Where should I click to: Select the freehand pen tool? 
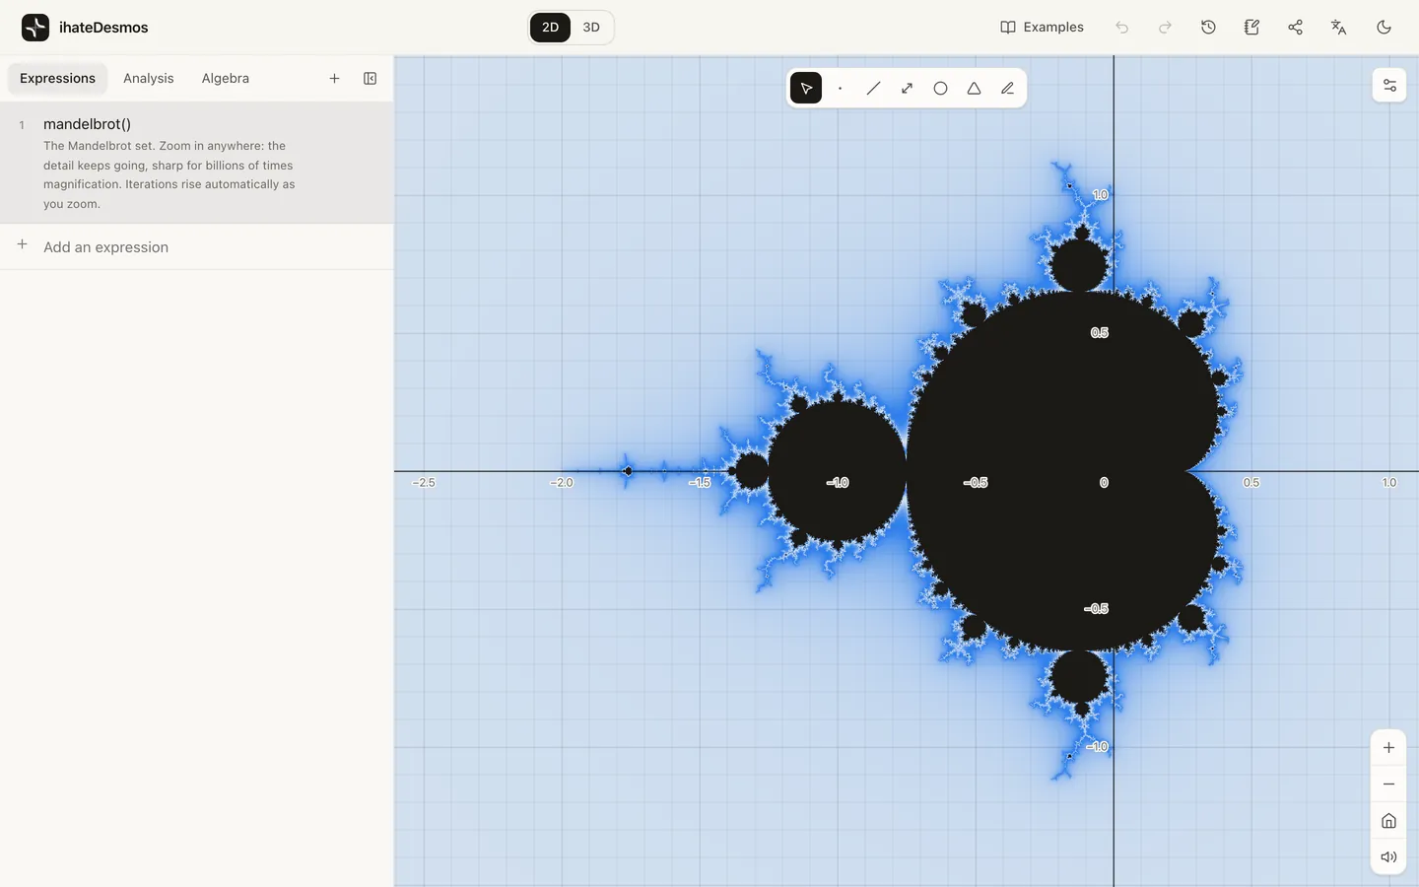coord(1007,89)
